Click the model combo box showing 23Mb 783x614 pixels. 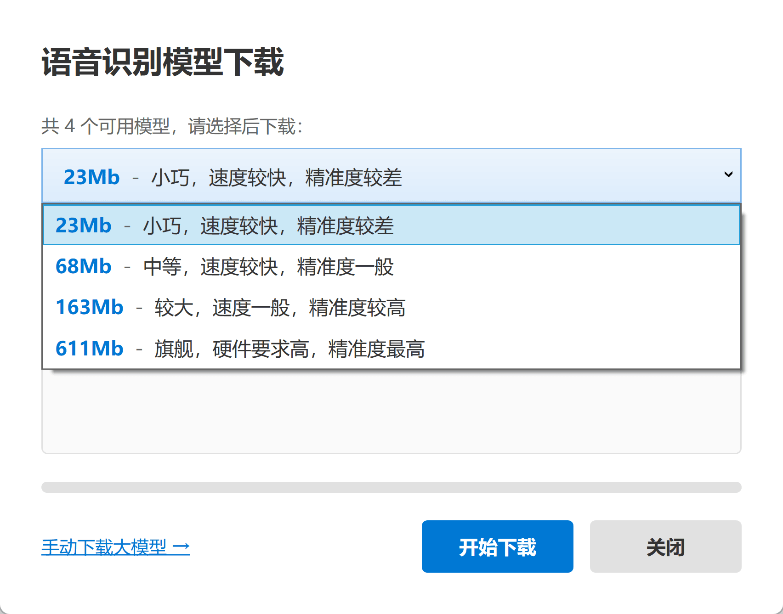[391, 175]
